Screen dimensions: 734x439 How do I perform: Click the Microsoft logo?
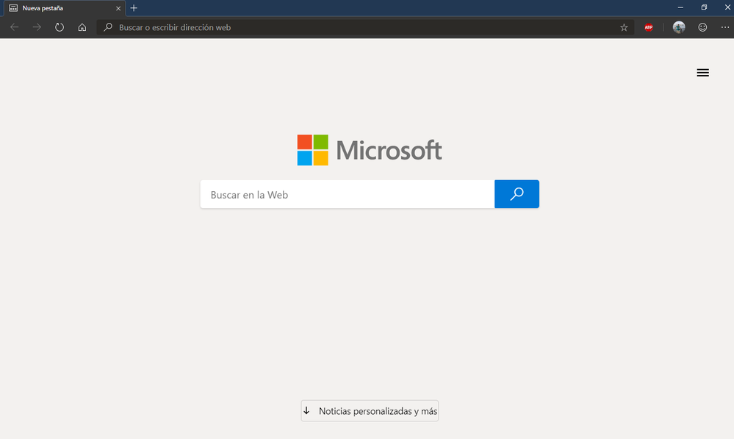coord(370,150)
